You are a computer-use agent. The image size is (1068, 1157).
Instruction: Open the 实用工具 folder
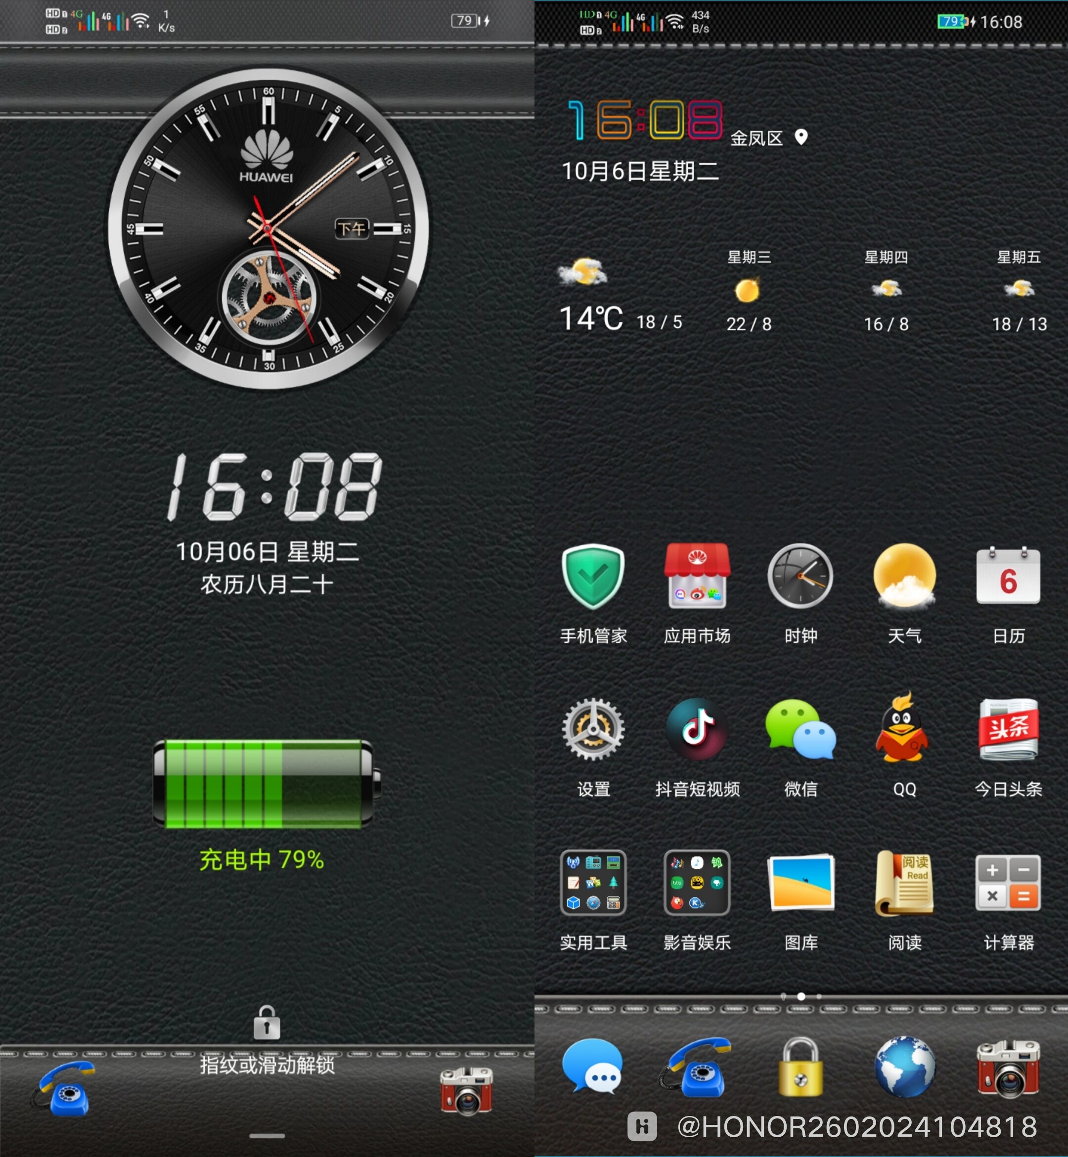pos(593,883)
